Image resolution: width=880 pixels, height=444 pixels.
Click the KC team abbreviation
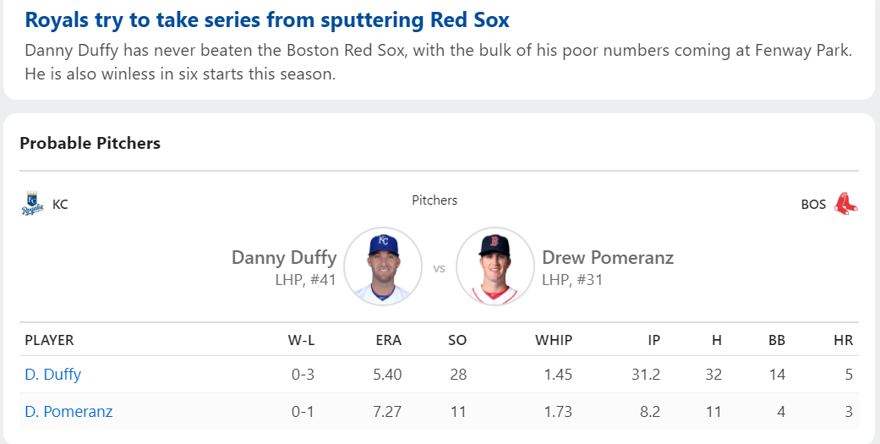60,205
